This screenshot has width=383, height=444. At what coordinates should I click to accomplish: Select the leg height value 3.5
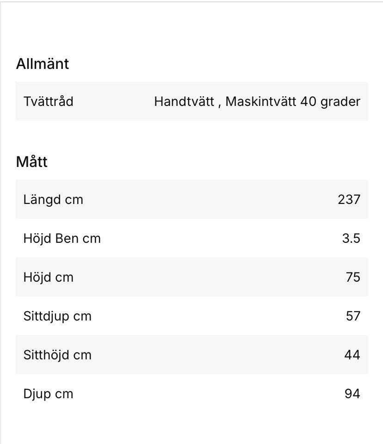(x=351, y=239)
